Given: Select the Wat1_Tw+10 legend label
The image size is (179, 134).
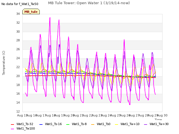Looking at the screenshot, I should click(x=130, y=124).
